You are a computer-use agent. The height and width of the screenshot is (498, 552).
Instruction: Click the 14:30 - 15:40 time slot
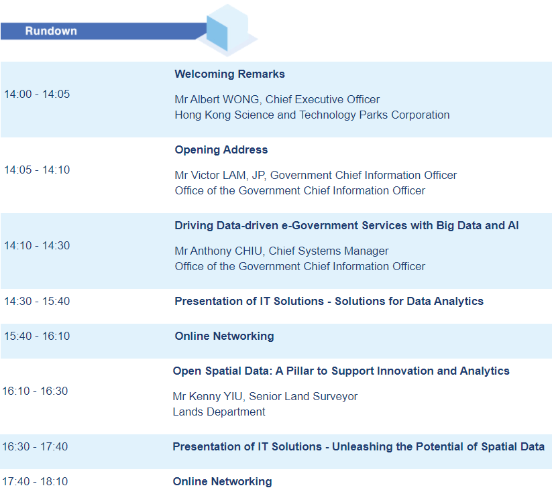[37, 301]
